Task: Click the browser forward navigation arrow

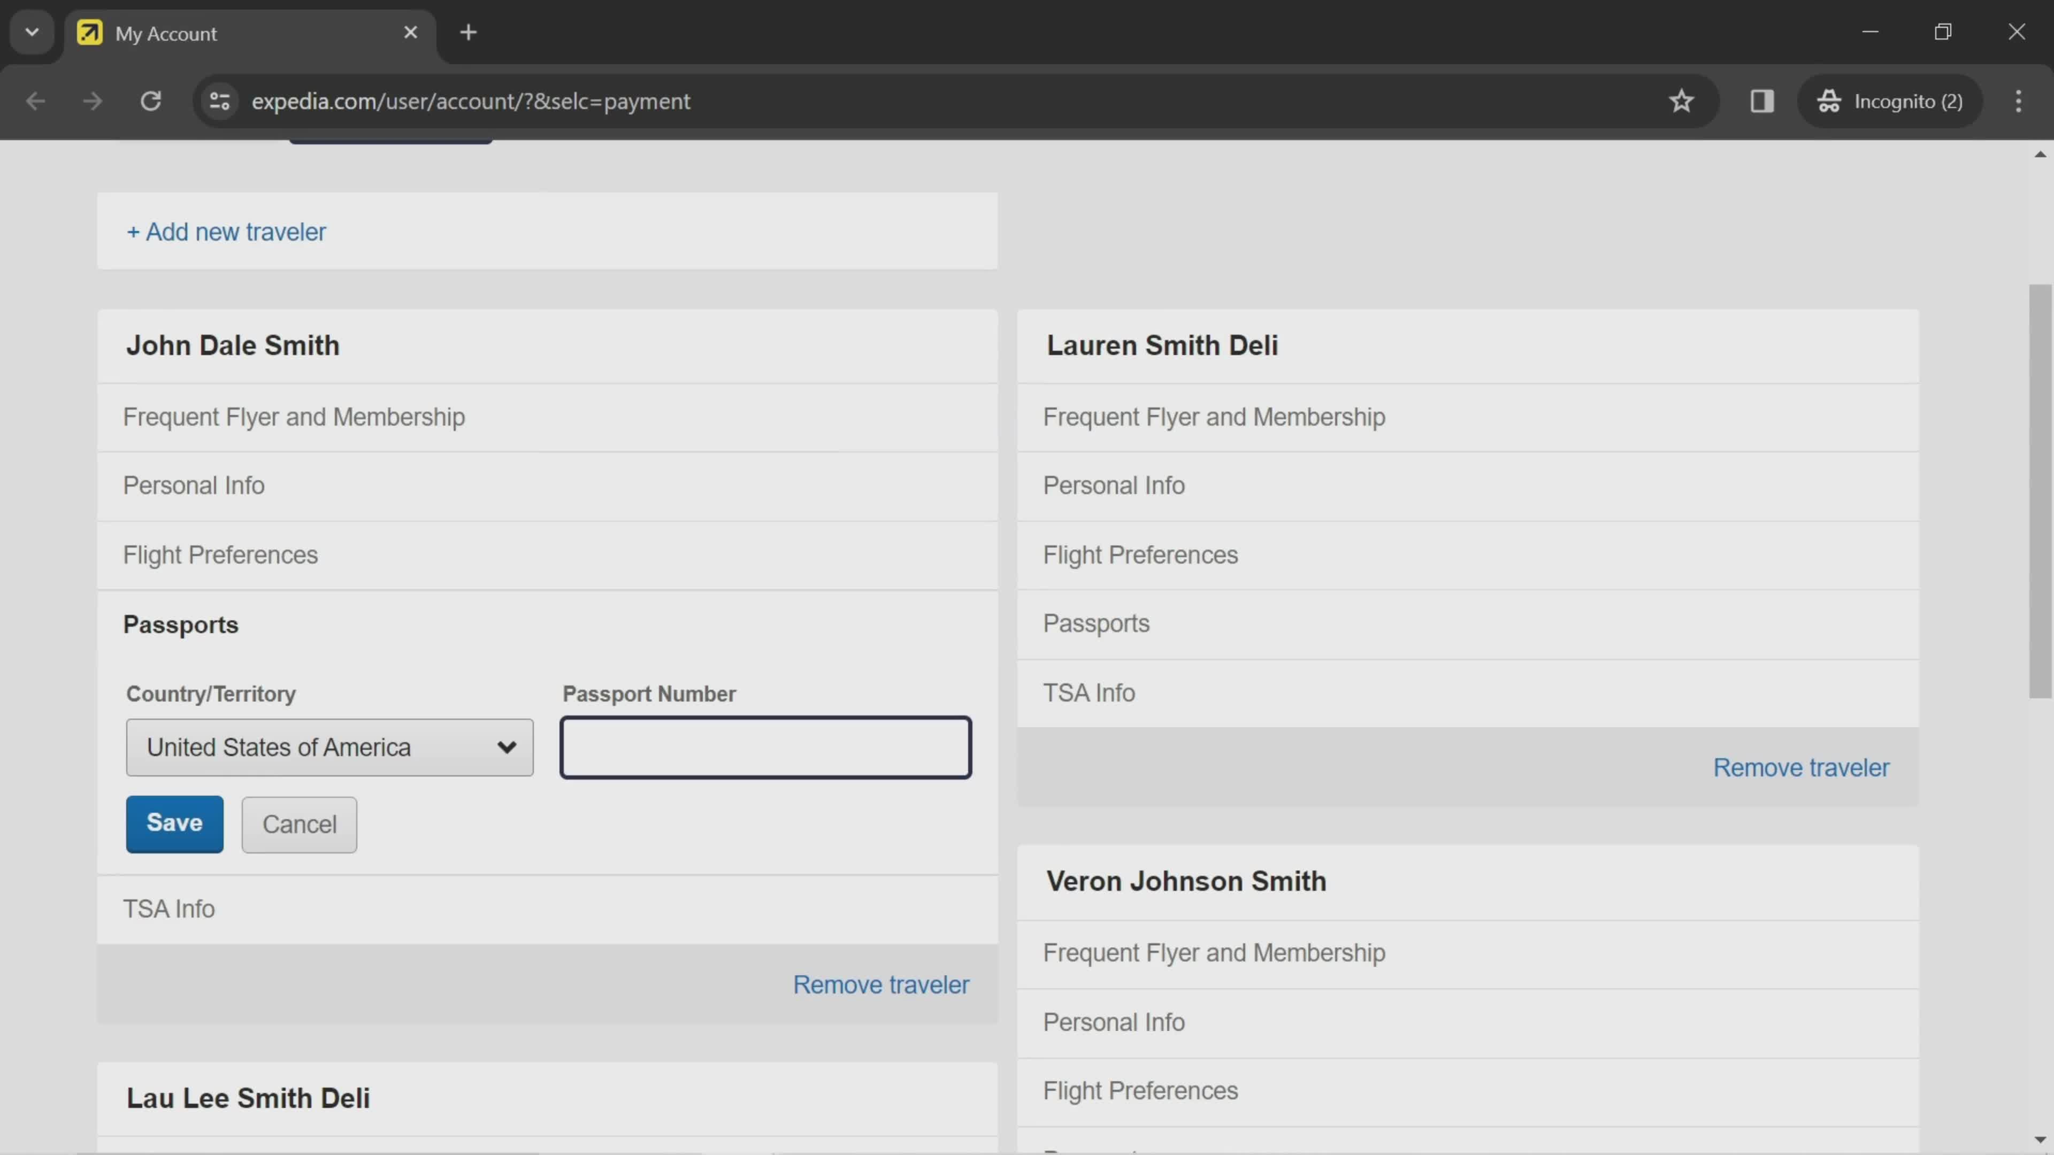Action: point(90,100)
